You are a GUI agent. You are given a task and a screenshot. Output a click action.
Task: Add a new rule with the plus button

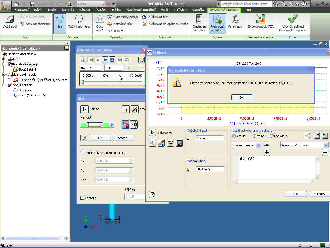267,152
